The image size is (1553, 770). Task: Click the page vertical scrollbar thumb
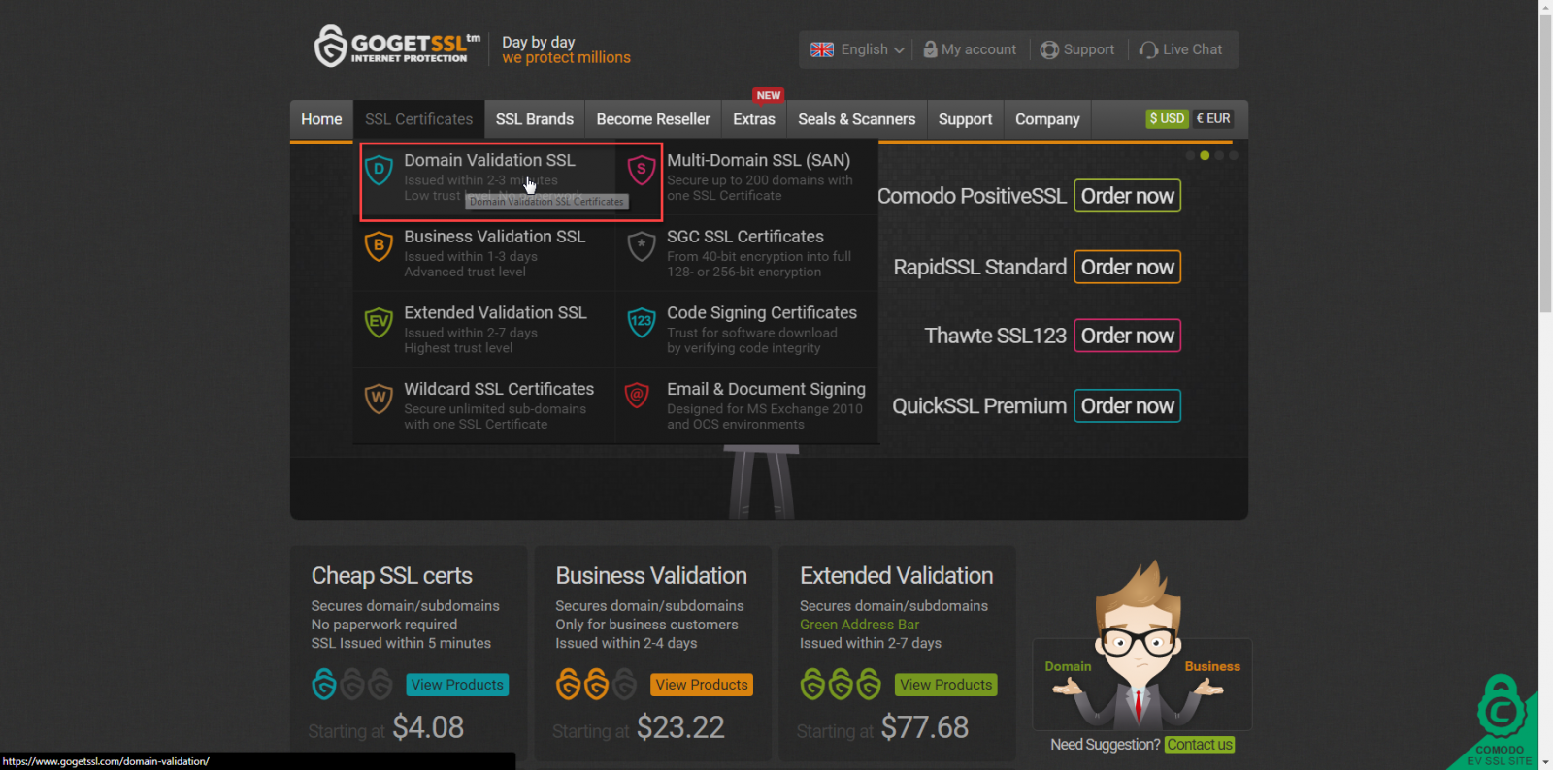click(1545, 163)
